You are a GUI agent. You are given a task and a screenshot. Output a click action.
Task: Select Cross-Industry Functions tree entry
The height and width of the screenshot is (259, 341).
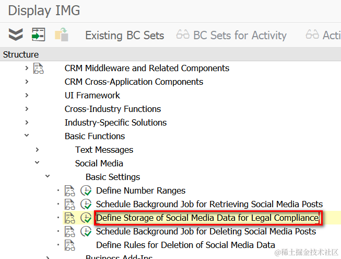(113, 109)
